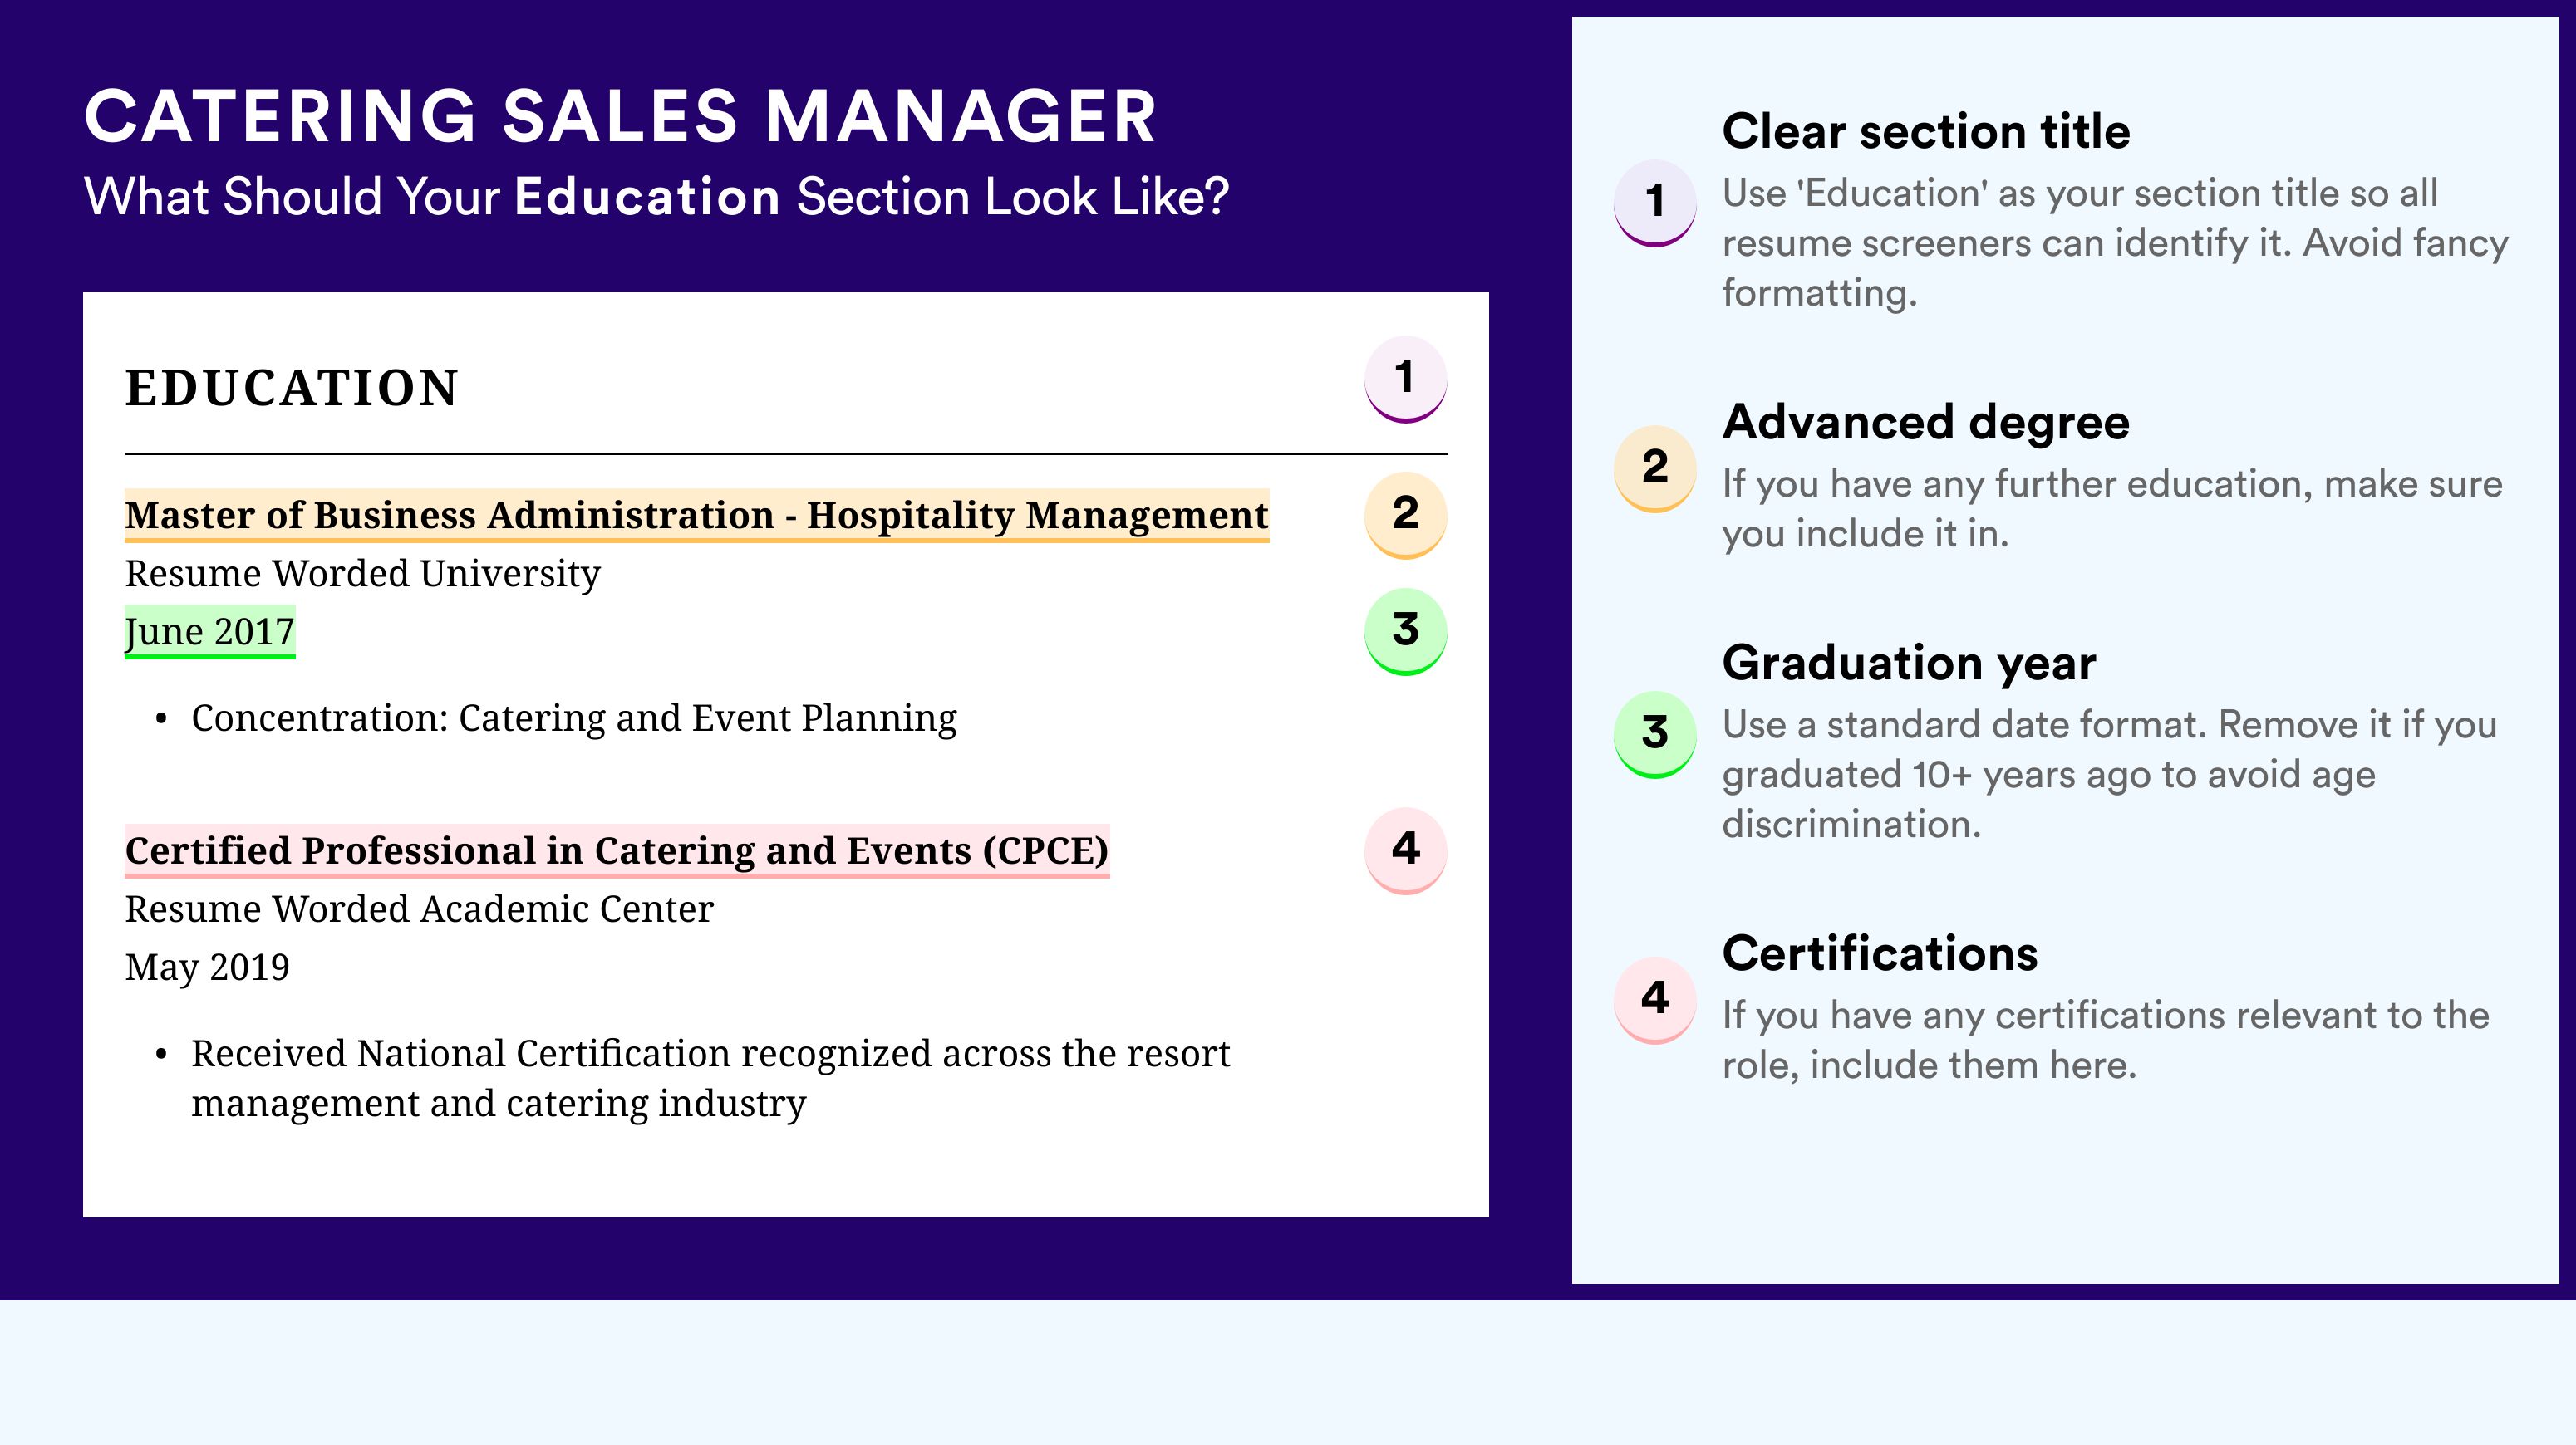2576x1445 pixels.
Task: Select the 4 badge next to Certifications
Action: coord(1654,998)
